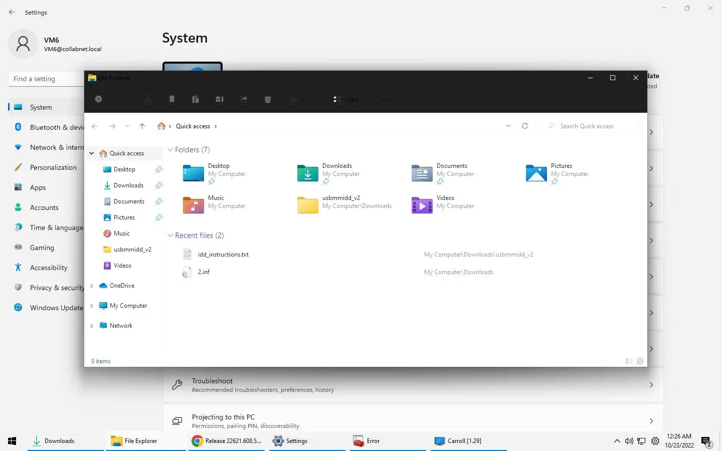Open Troubleshoot settings row

pyautogui.click(x=413, y=385)
